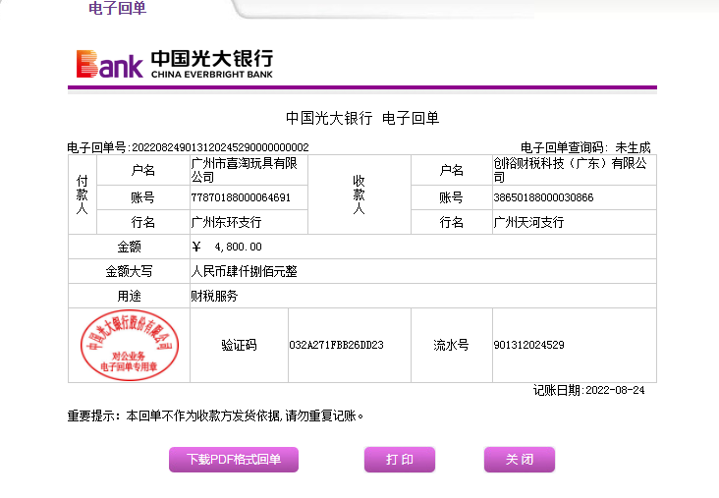Click the purpose value 财税服务
The width and height of the screenshot is (719, 498).
point(214,297)
